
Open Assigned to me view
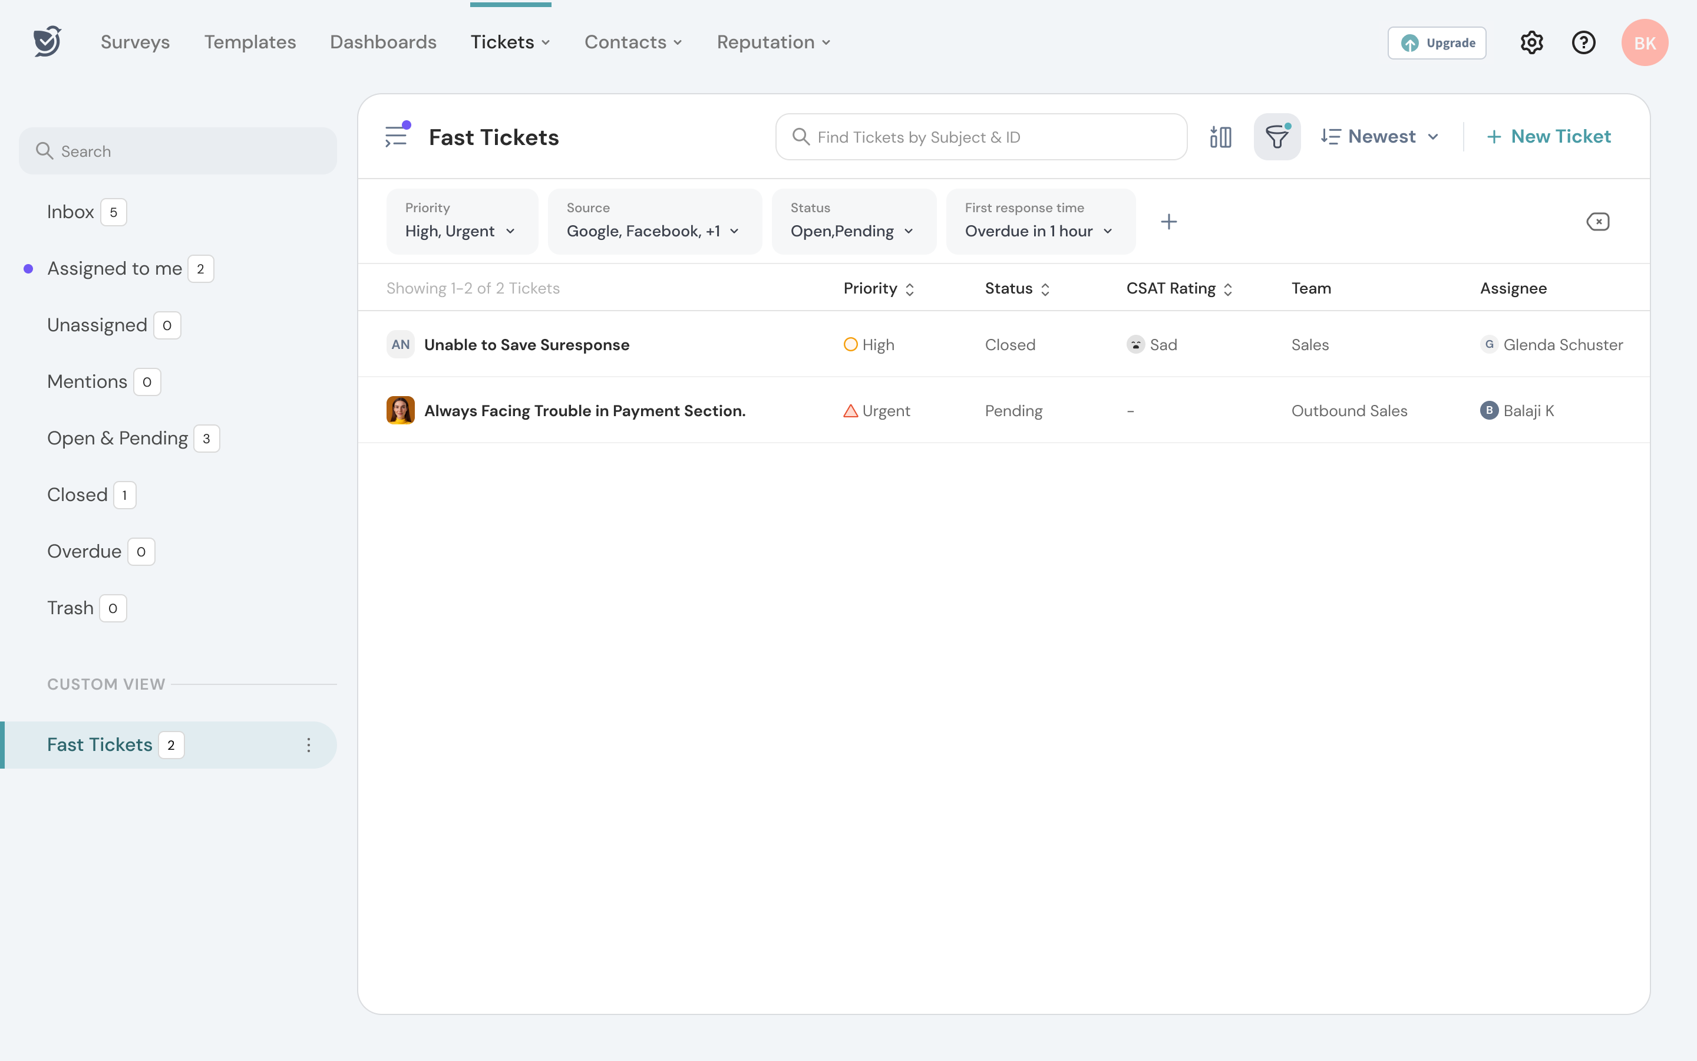coord(130,269)
